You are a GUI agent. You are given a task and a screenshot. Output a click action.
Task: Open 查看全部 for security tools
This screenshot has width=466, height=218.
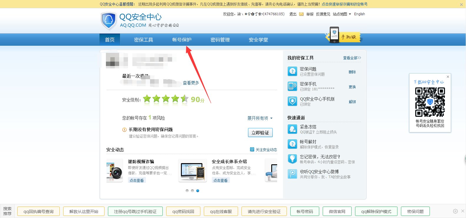point(352,58)
